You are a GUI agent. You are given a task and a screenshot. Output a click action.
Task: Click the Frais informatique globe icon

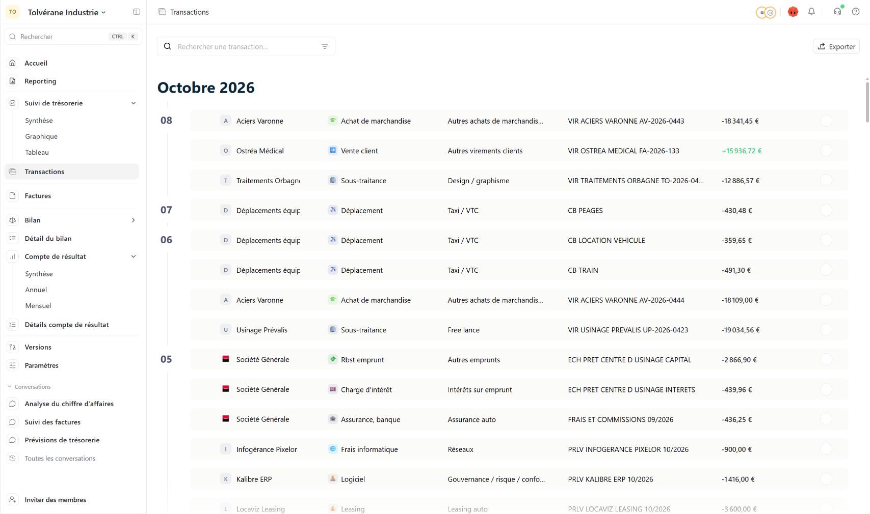pyautogui.click(x=333, y=449)
